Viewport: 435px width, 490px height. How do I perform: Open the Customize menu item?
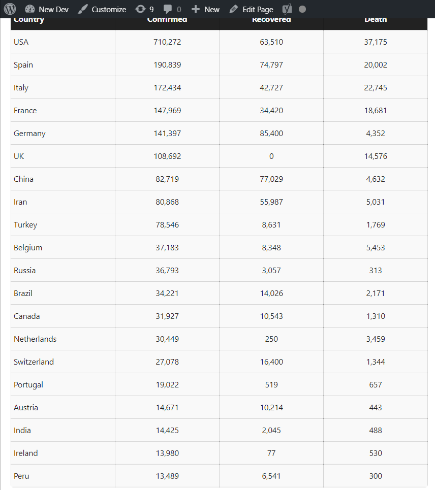[109, 9]
